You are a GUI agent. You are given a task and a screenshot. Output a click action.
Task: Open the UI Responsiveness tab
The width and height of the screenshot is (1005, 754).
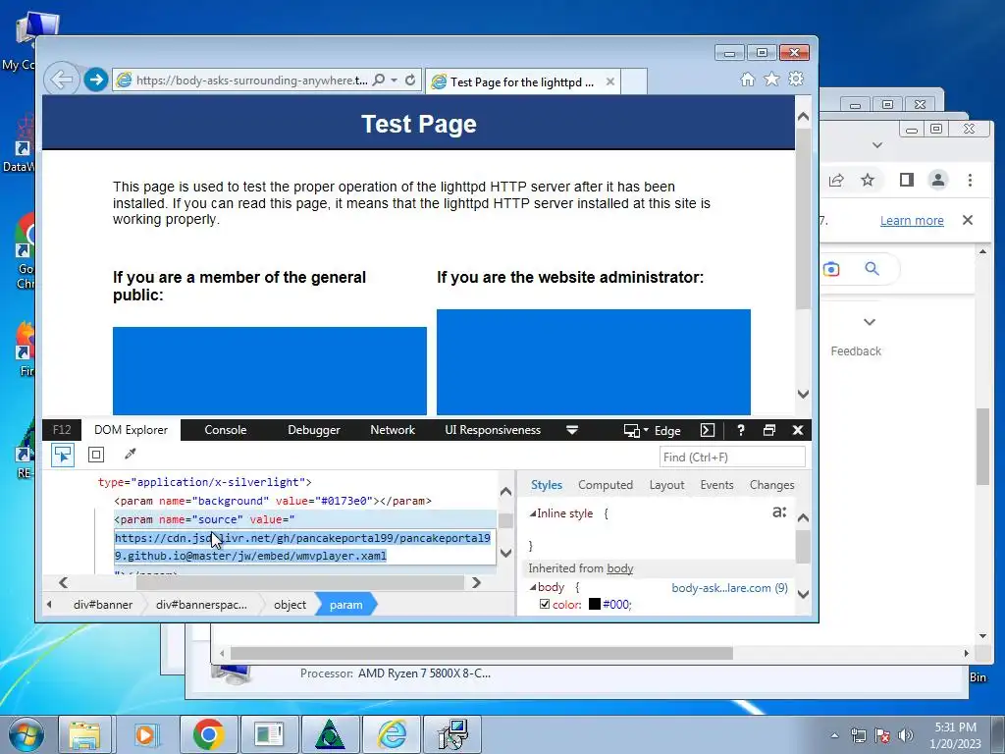[x=493, y=430]
